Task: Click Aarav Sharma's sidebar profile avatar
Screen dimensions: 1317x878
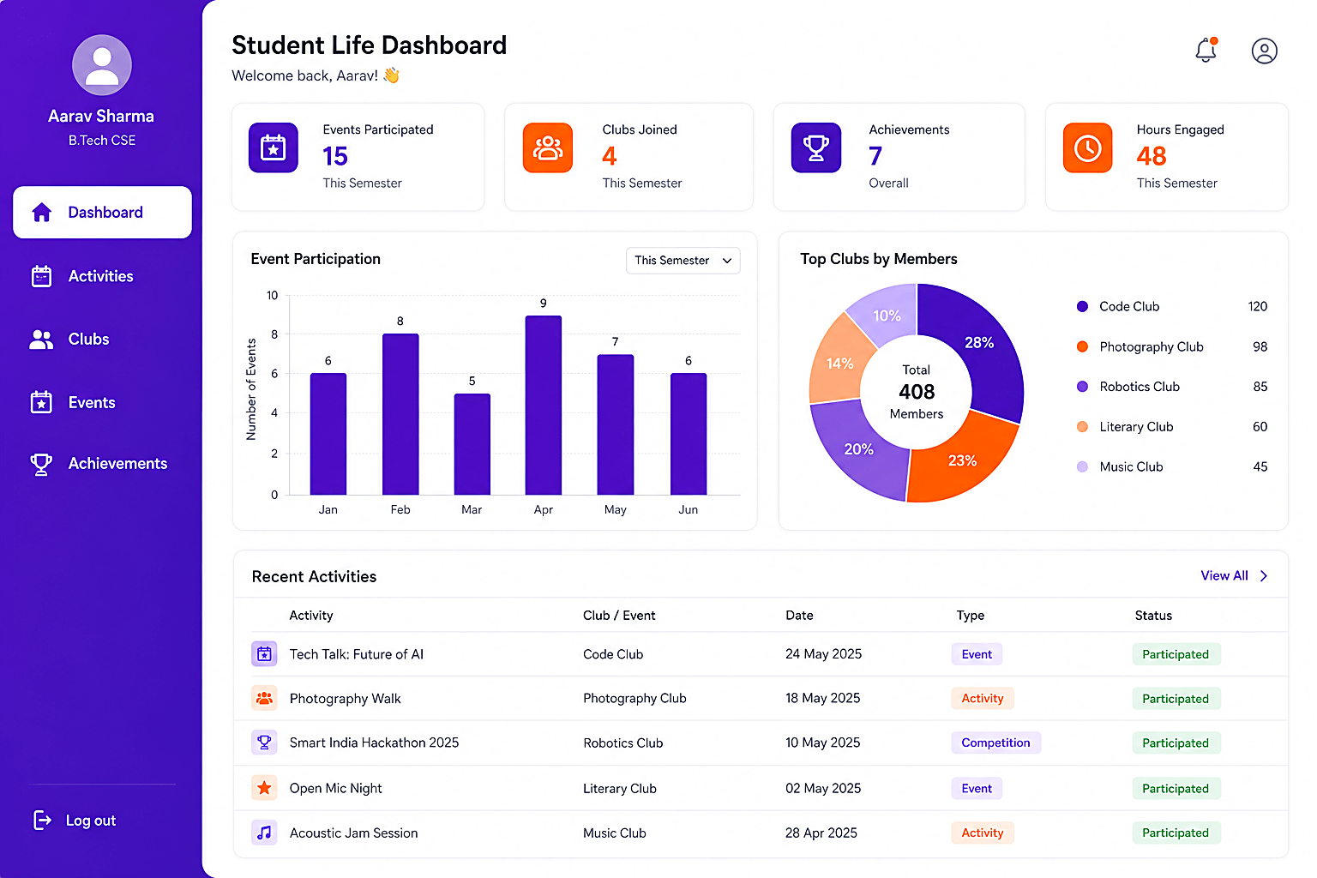Action: 102,65
